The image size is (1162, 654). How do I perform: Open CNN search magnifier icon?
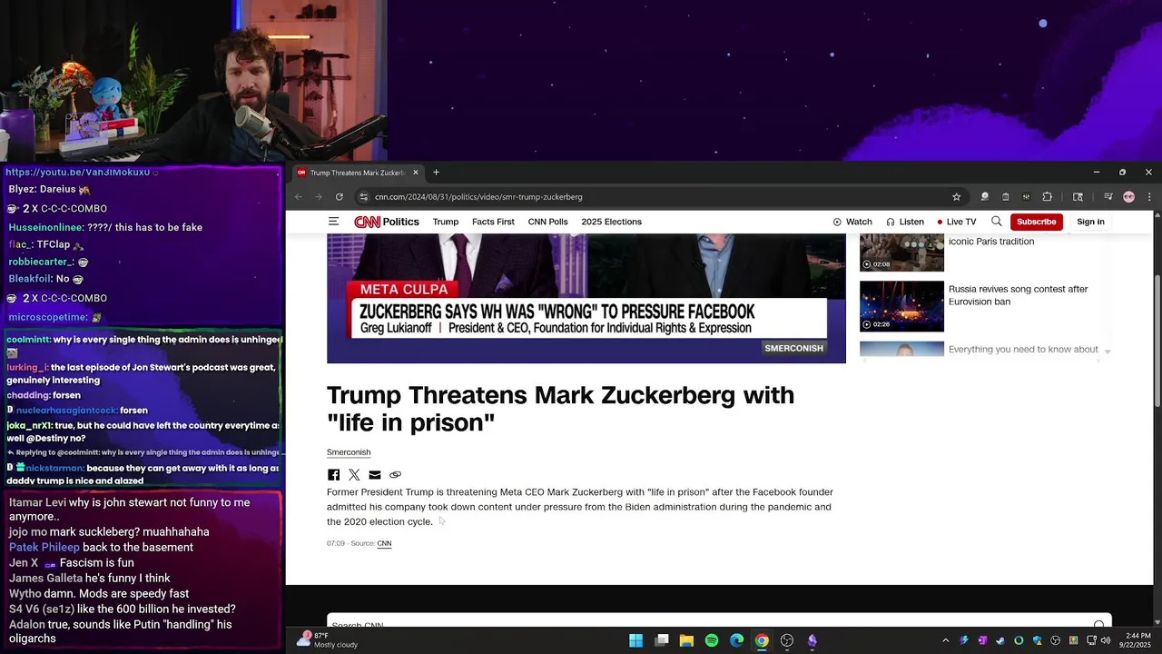pos(997,222)
